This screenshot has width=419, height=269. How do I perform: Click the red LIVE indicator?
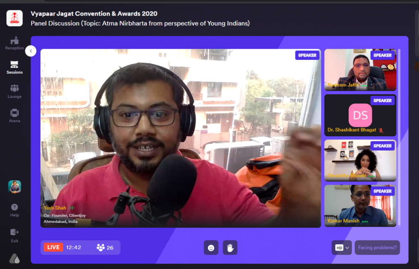coord(53,247)
